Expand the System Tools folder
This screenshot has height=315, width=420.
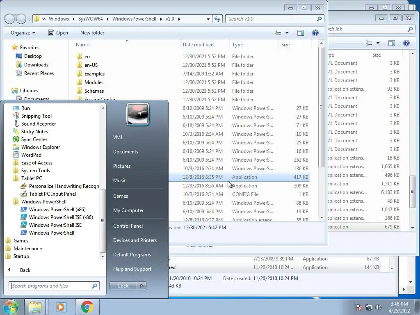(x=35, y=170)
